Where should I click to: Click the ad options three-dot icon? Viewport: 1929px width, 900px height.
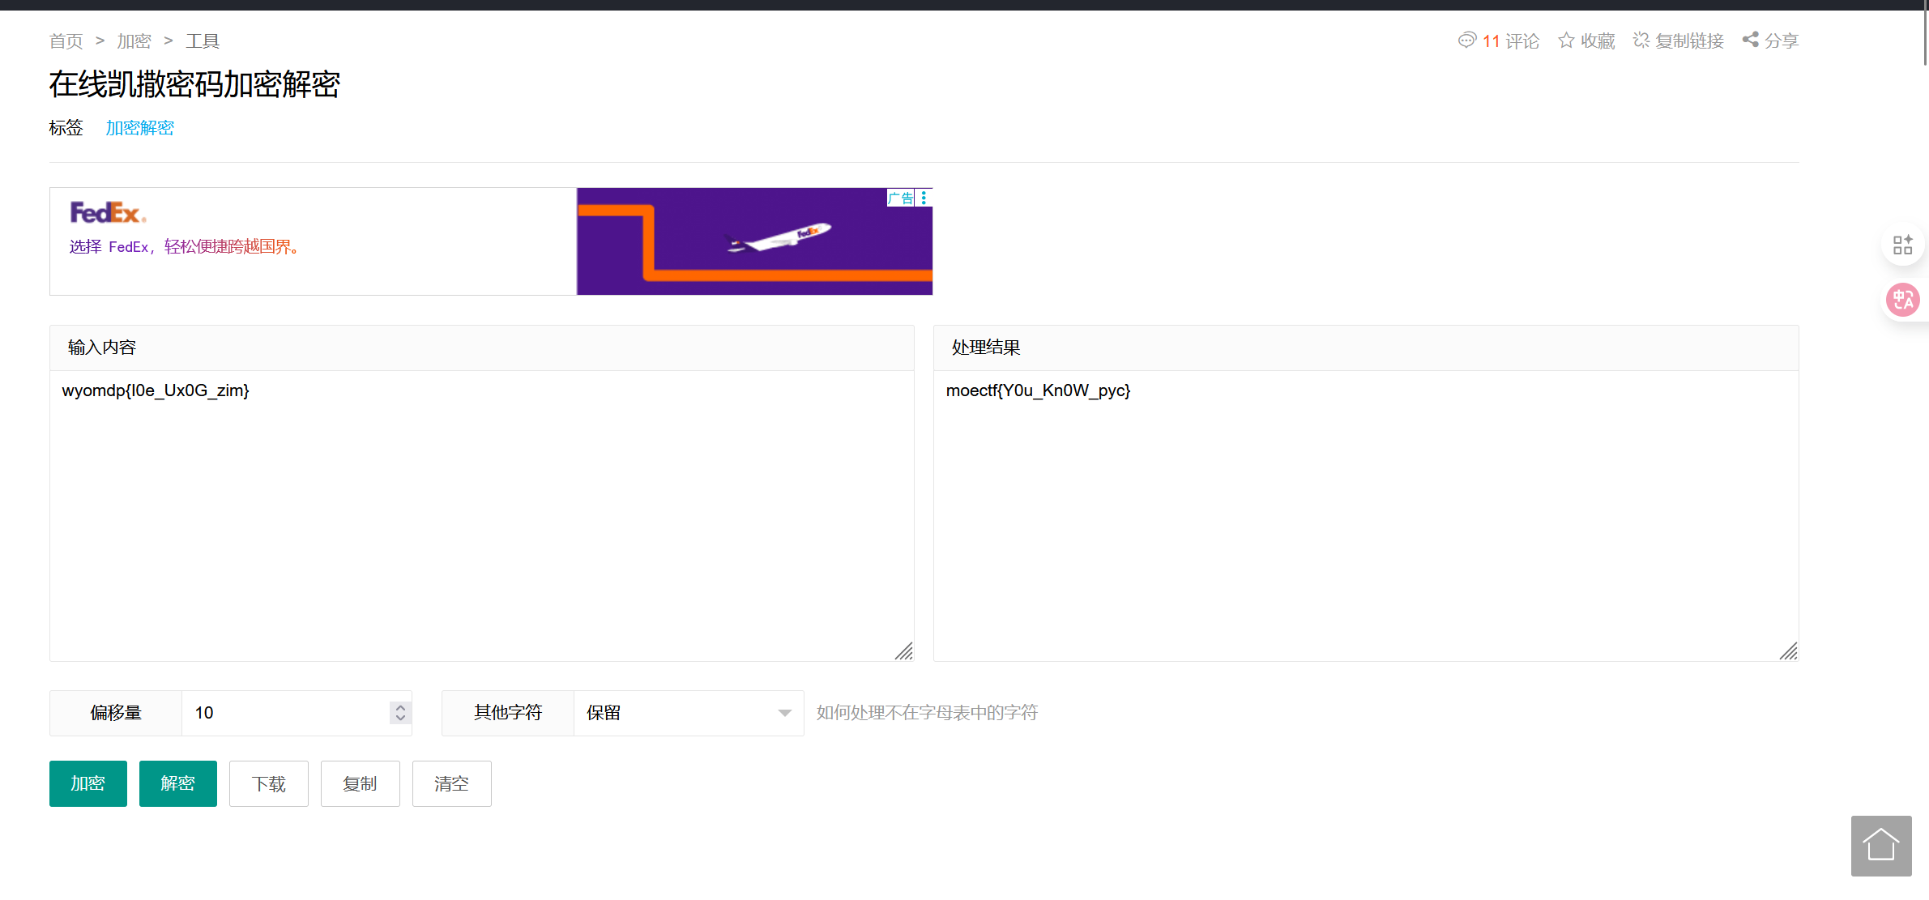pyautogui.click(x=924, y=198)
